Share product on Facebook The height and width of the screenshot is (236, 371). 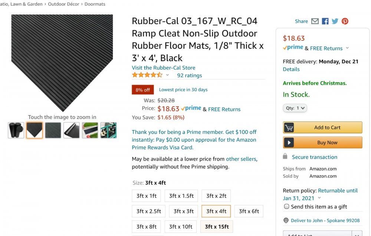325,21
